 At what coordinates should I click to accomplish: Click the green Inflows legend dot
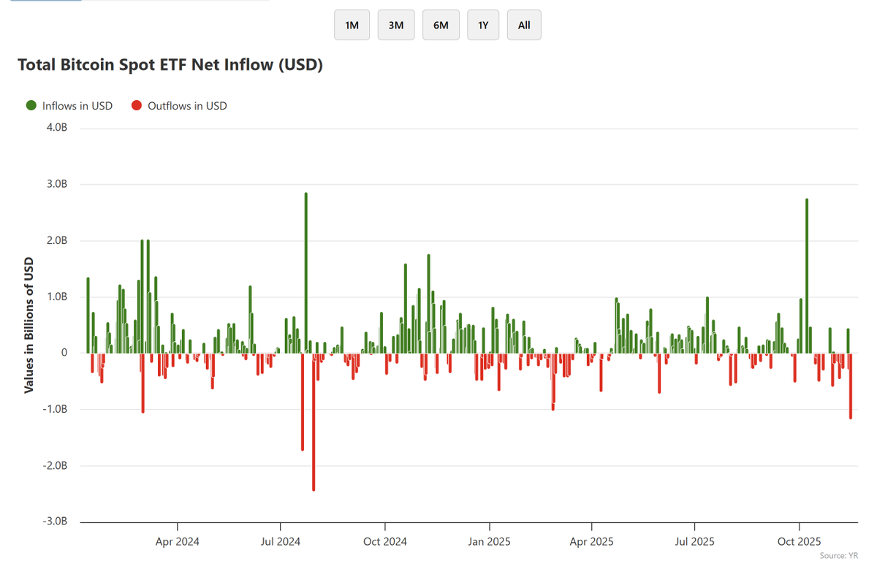(x=31, y=106)
